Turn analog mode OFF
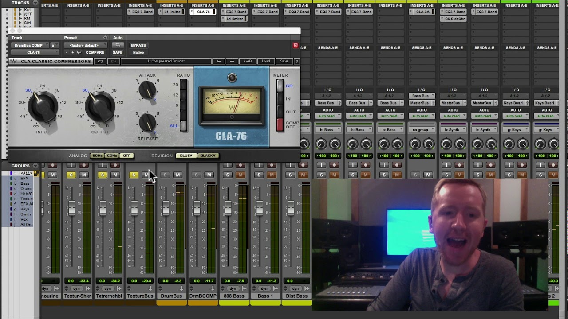 pos(127,156)
